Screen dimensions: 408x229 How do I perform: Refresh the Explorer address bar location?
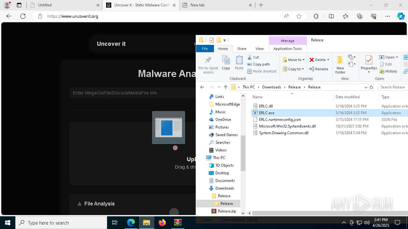[x=371, y=87]
